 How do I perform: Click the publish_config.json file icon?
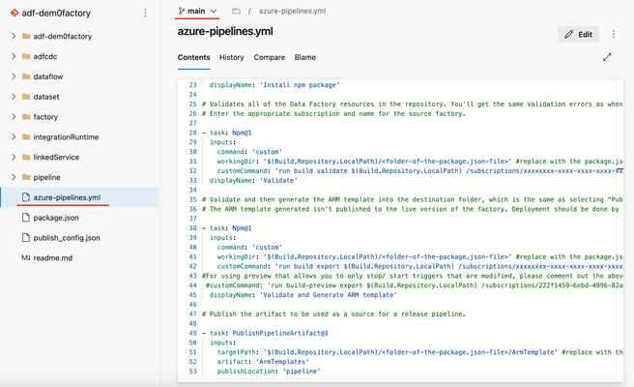tap(26, 238)
